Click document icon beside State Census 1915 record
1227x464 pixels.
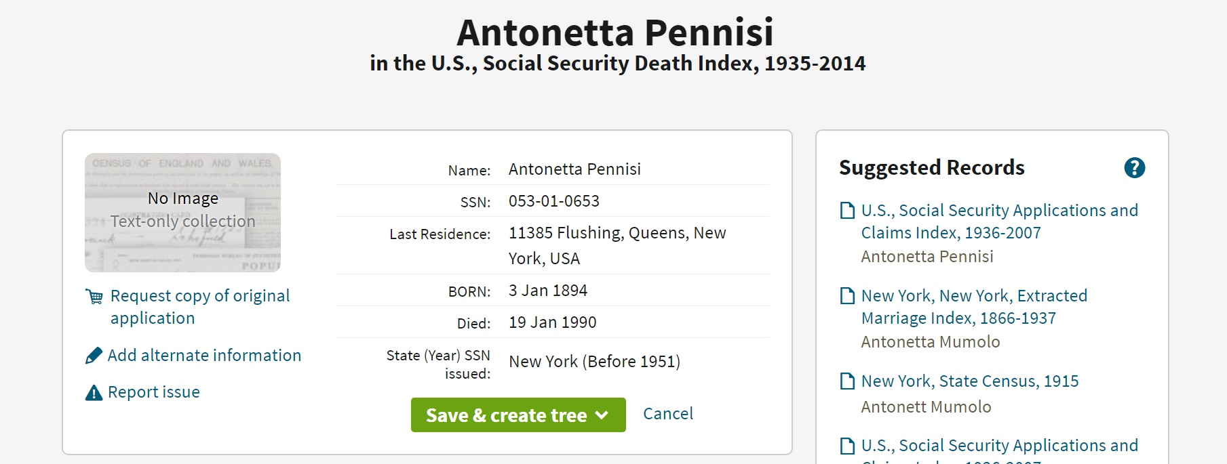point(847,381)
